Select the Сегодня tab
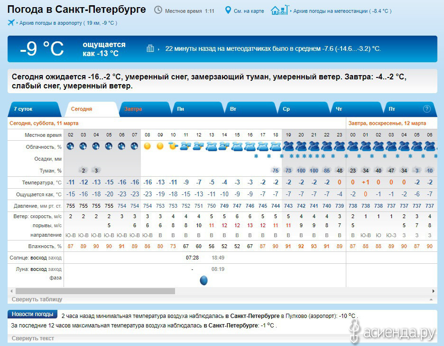The width and height of the screenshot is (444, 346). click(92, 109)
